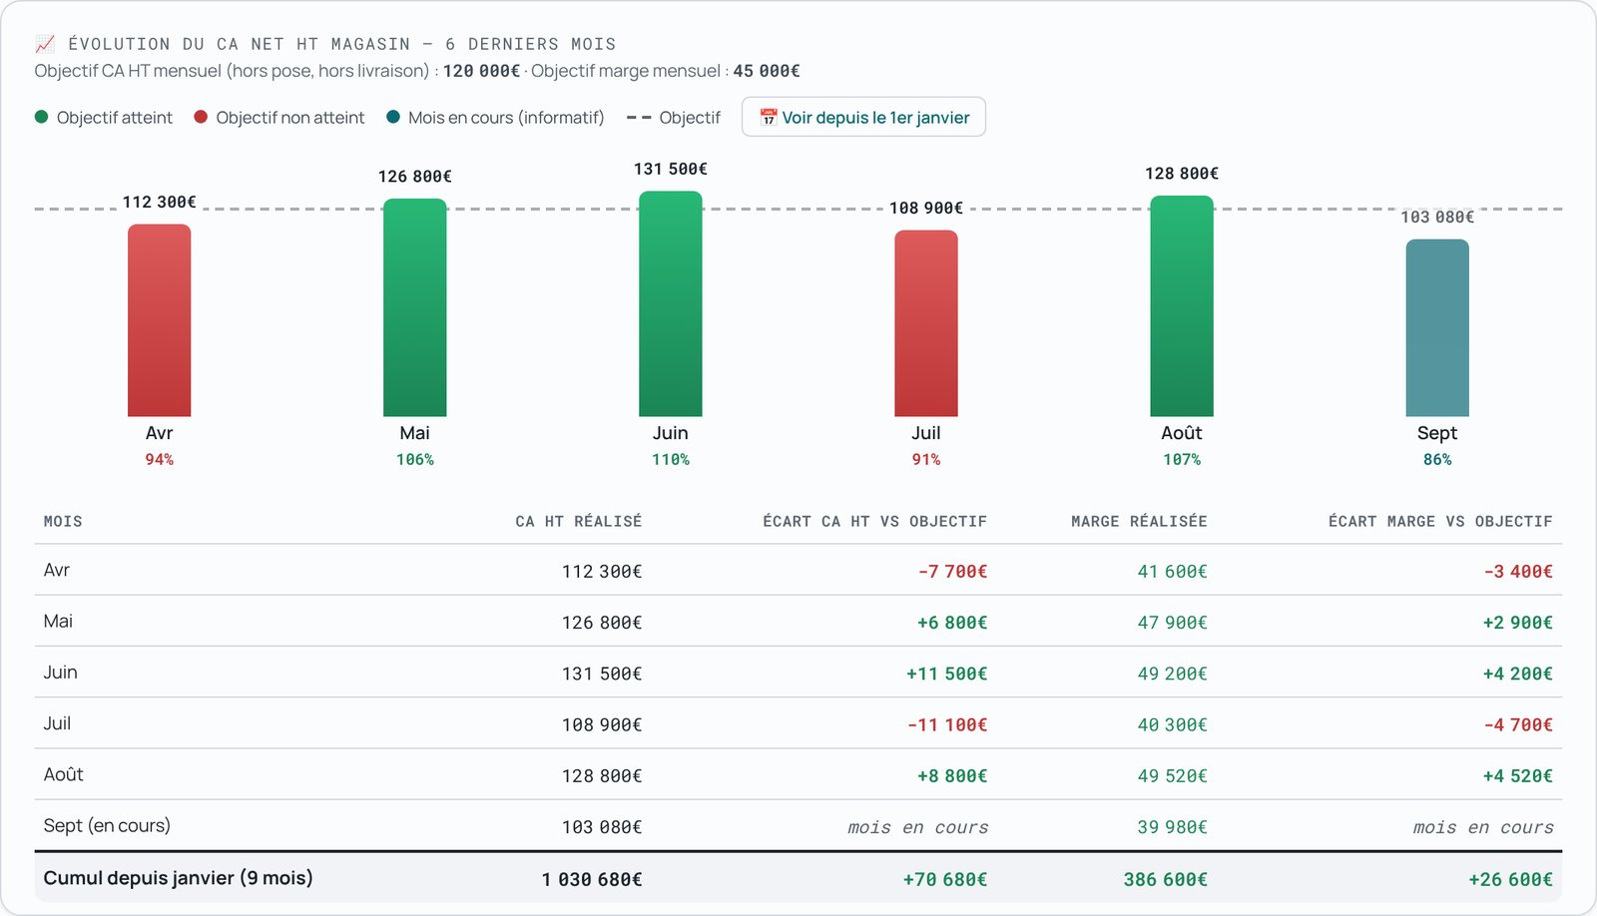Click the '120 000€' monthly CA objective value
The image size is (1597, 916).
[482, 71]
